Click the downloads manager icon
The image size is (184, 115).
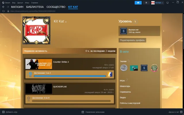point(83,112)
